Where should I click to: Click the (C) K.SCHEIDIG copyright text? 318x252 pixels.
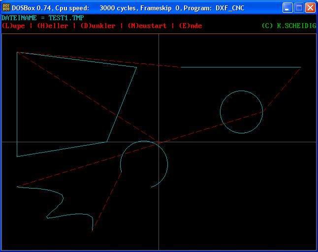pyautogui.click(x=289, y=26)
